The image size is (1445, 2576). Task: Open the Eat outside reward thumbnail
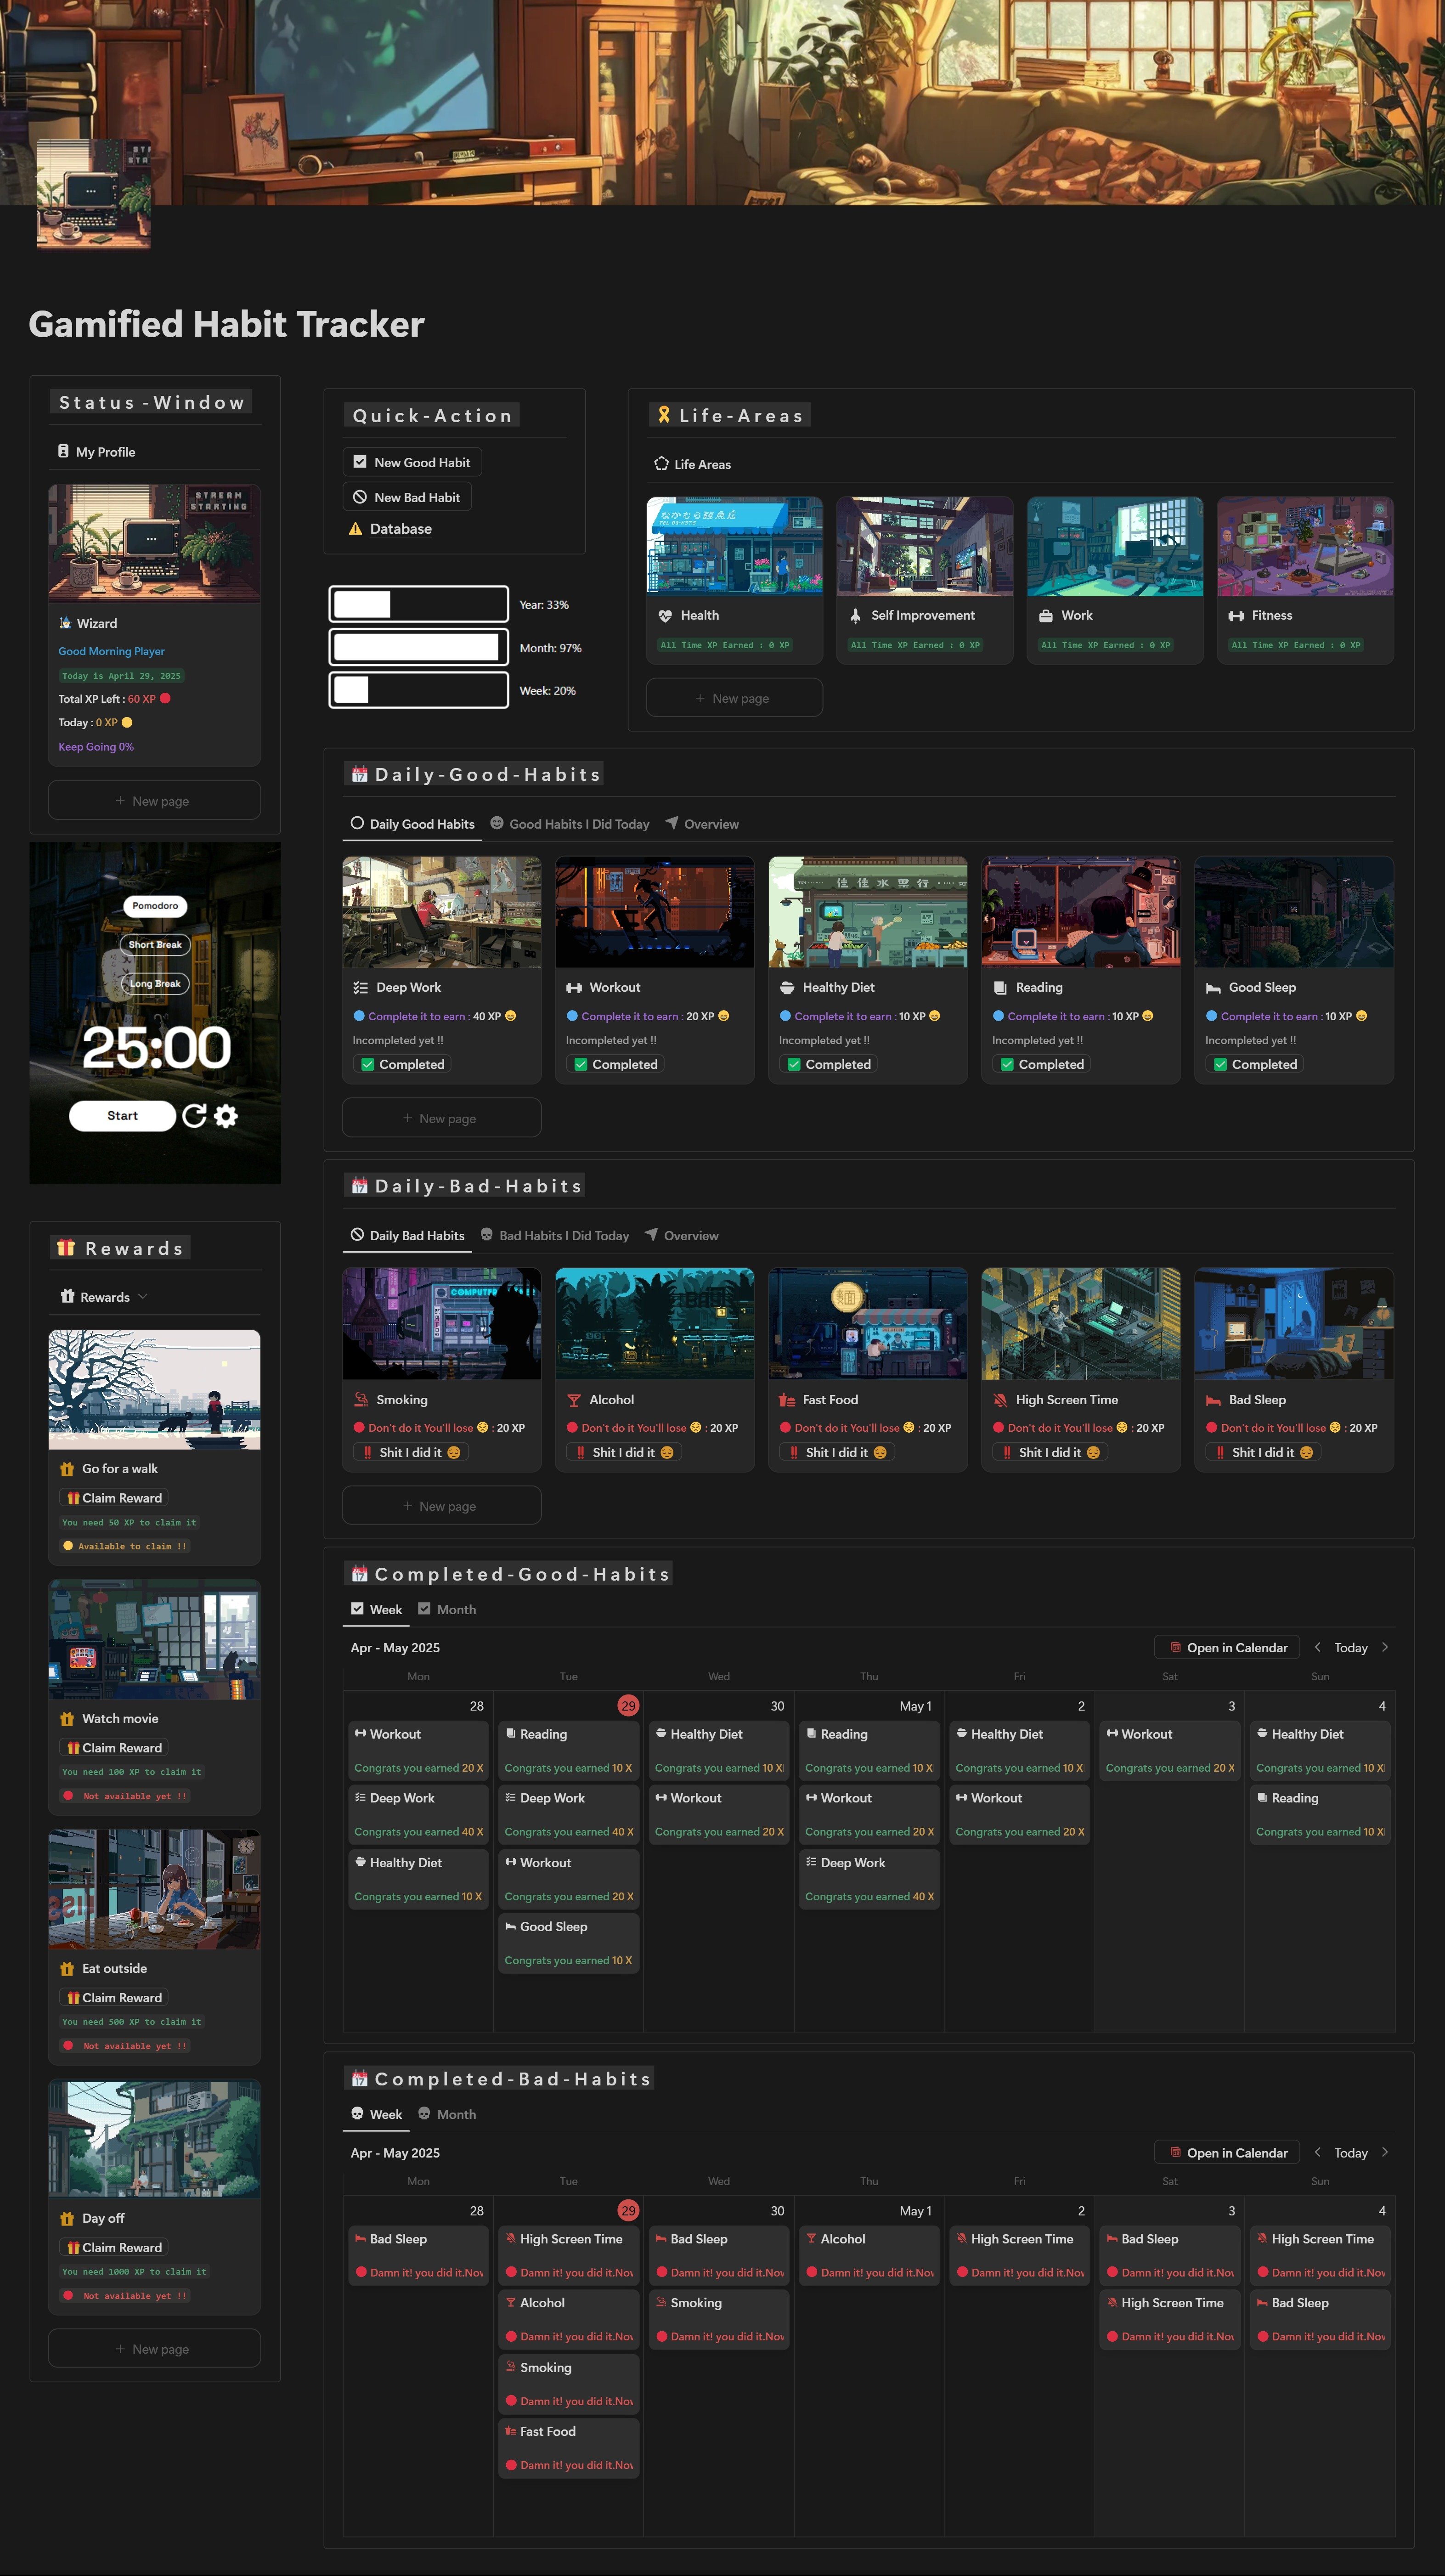[x=155, y=1889]
